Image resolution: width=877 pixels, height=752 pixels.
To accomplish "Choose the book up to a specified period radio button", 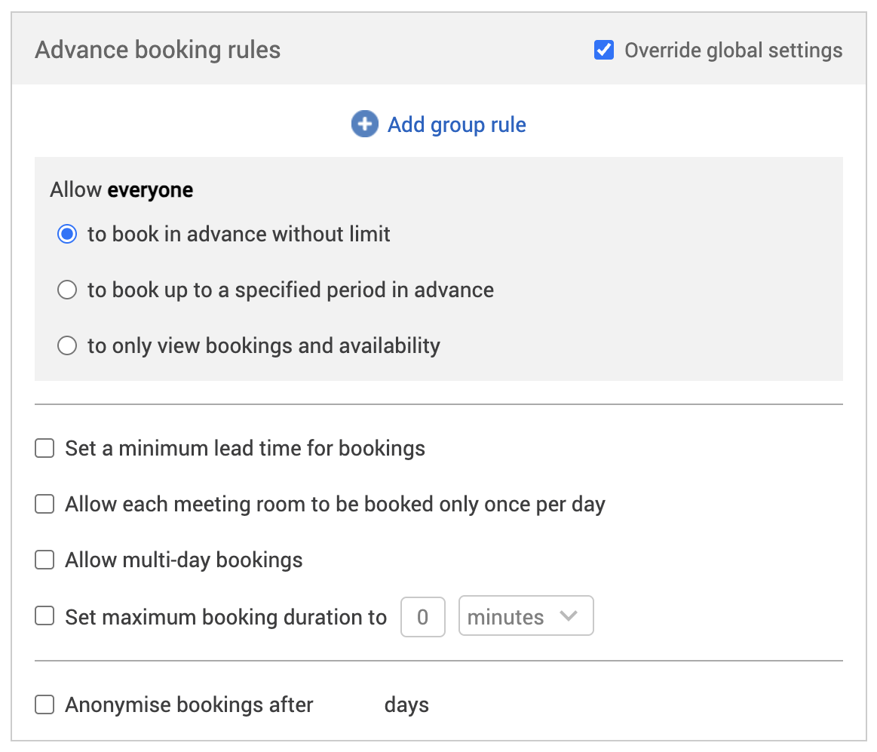I will click(x=67, y=290).
